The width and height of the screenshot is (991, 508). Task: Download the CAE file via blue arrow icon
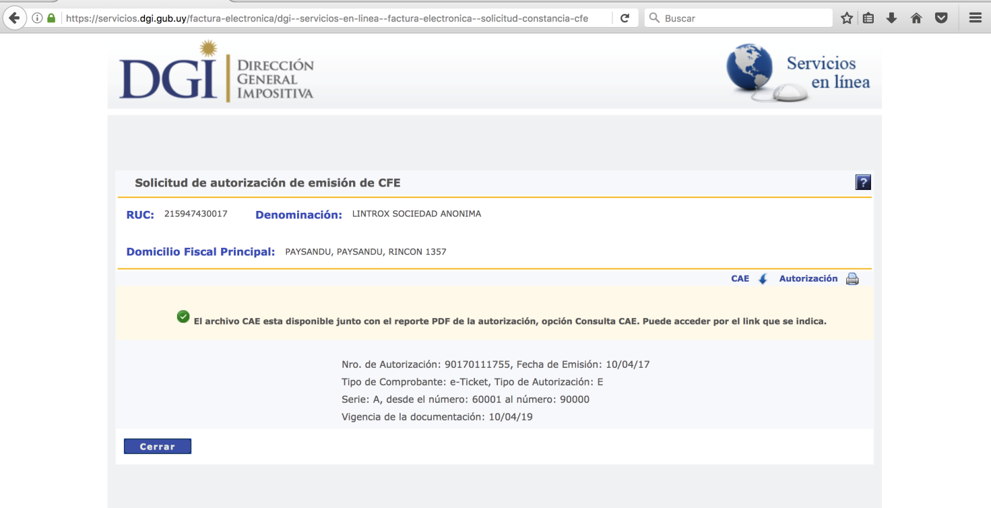point(763,279)
